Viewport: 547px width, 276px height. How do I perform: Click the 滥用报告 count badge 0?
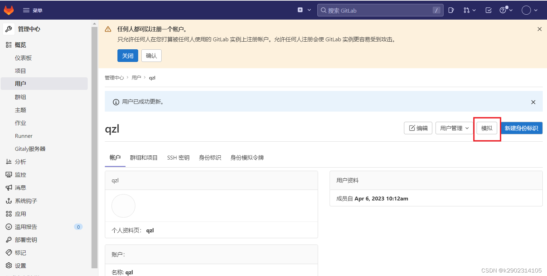[x=78, y=227]
